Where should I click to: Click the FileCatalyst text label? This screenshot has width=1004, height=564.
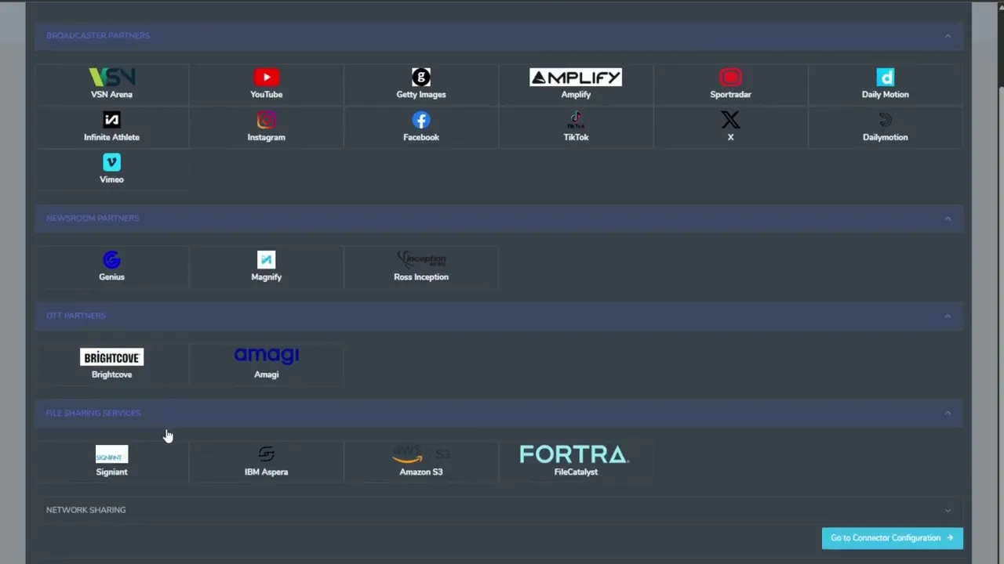pyautogui.click(x=576, y=472)
